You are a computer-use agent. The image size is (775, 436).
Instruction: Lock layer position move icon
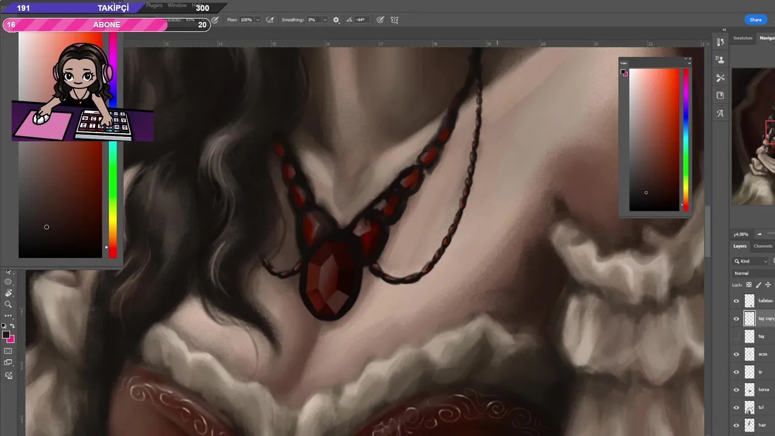(768, 285)
